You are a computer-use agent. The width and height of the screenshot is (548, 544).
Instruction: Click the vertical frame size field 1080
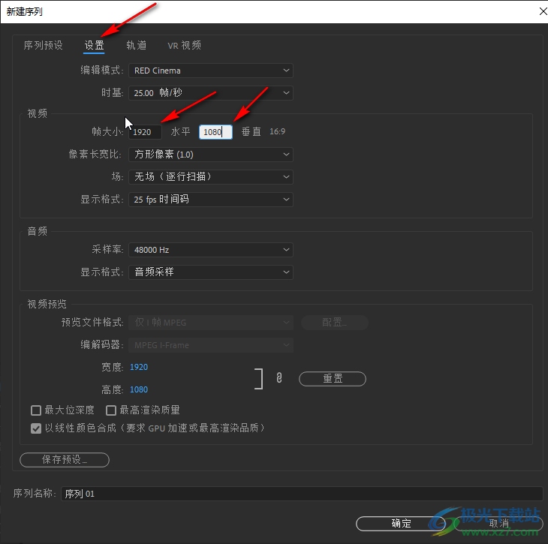click(215, 132)
